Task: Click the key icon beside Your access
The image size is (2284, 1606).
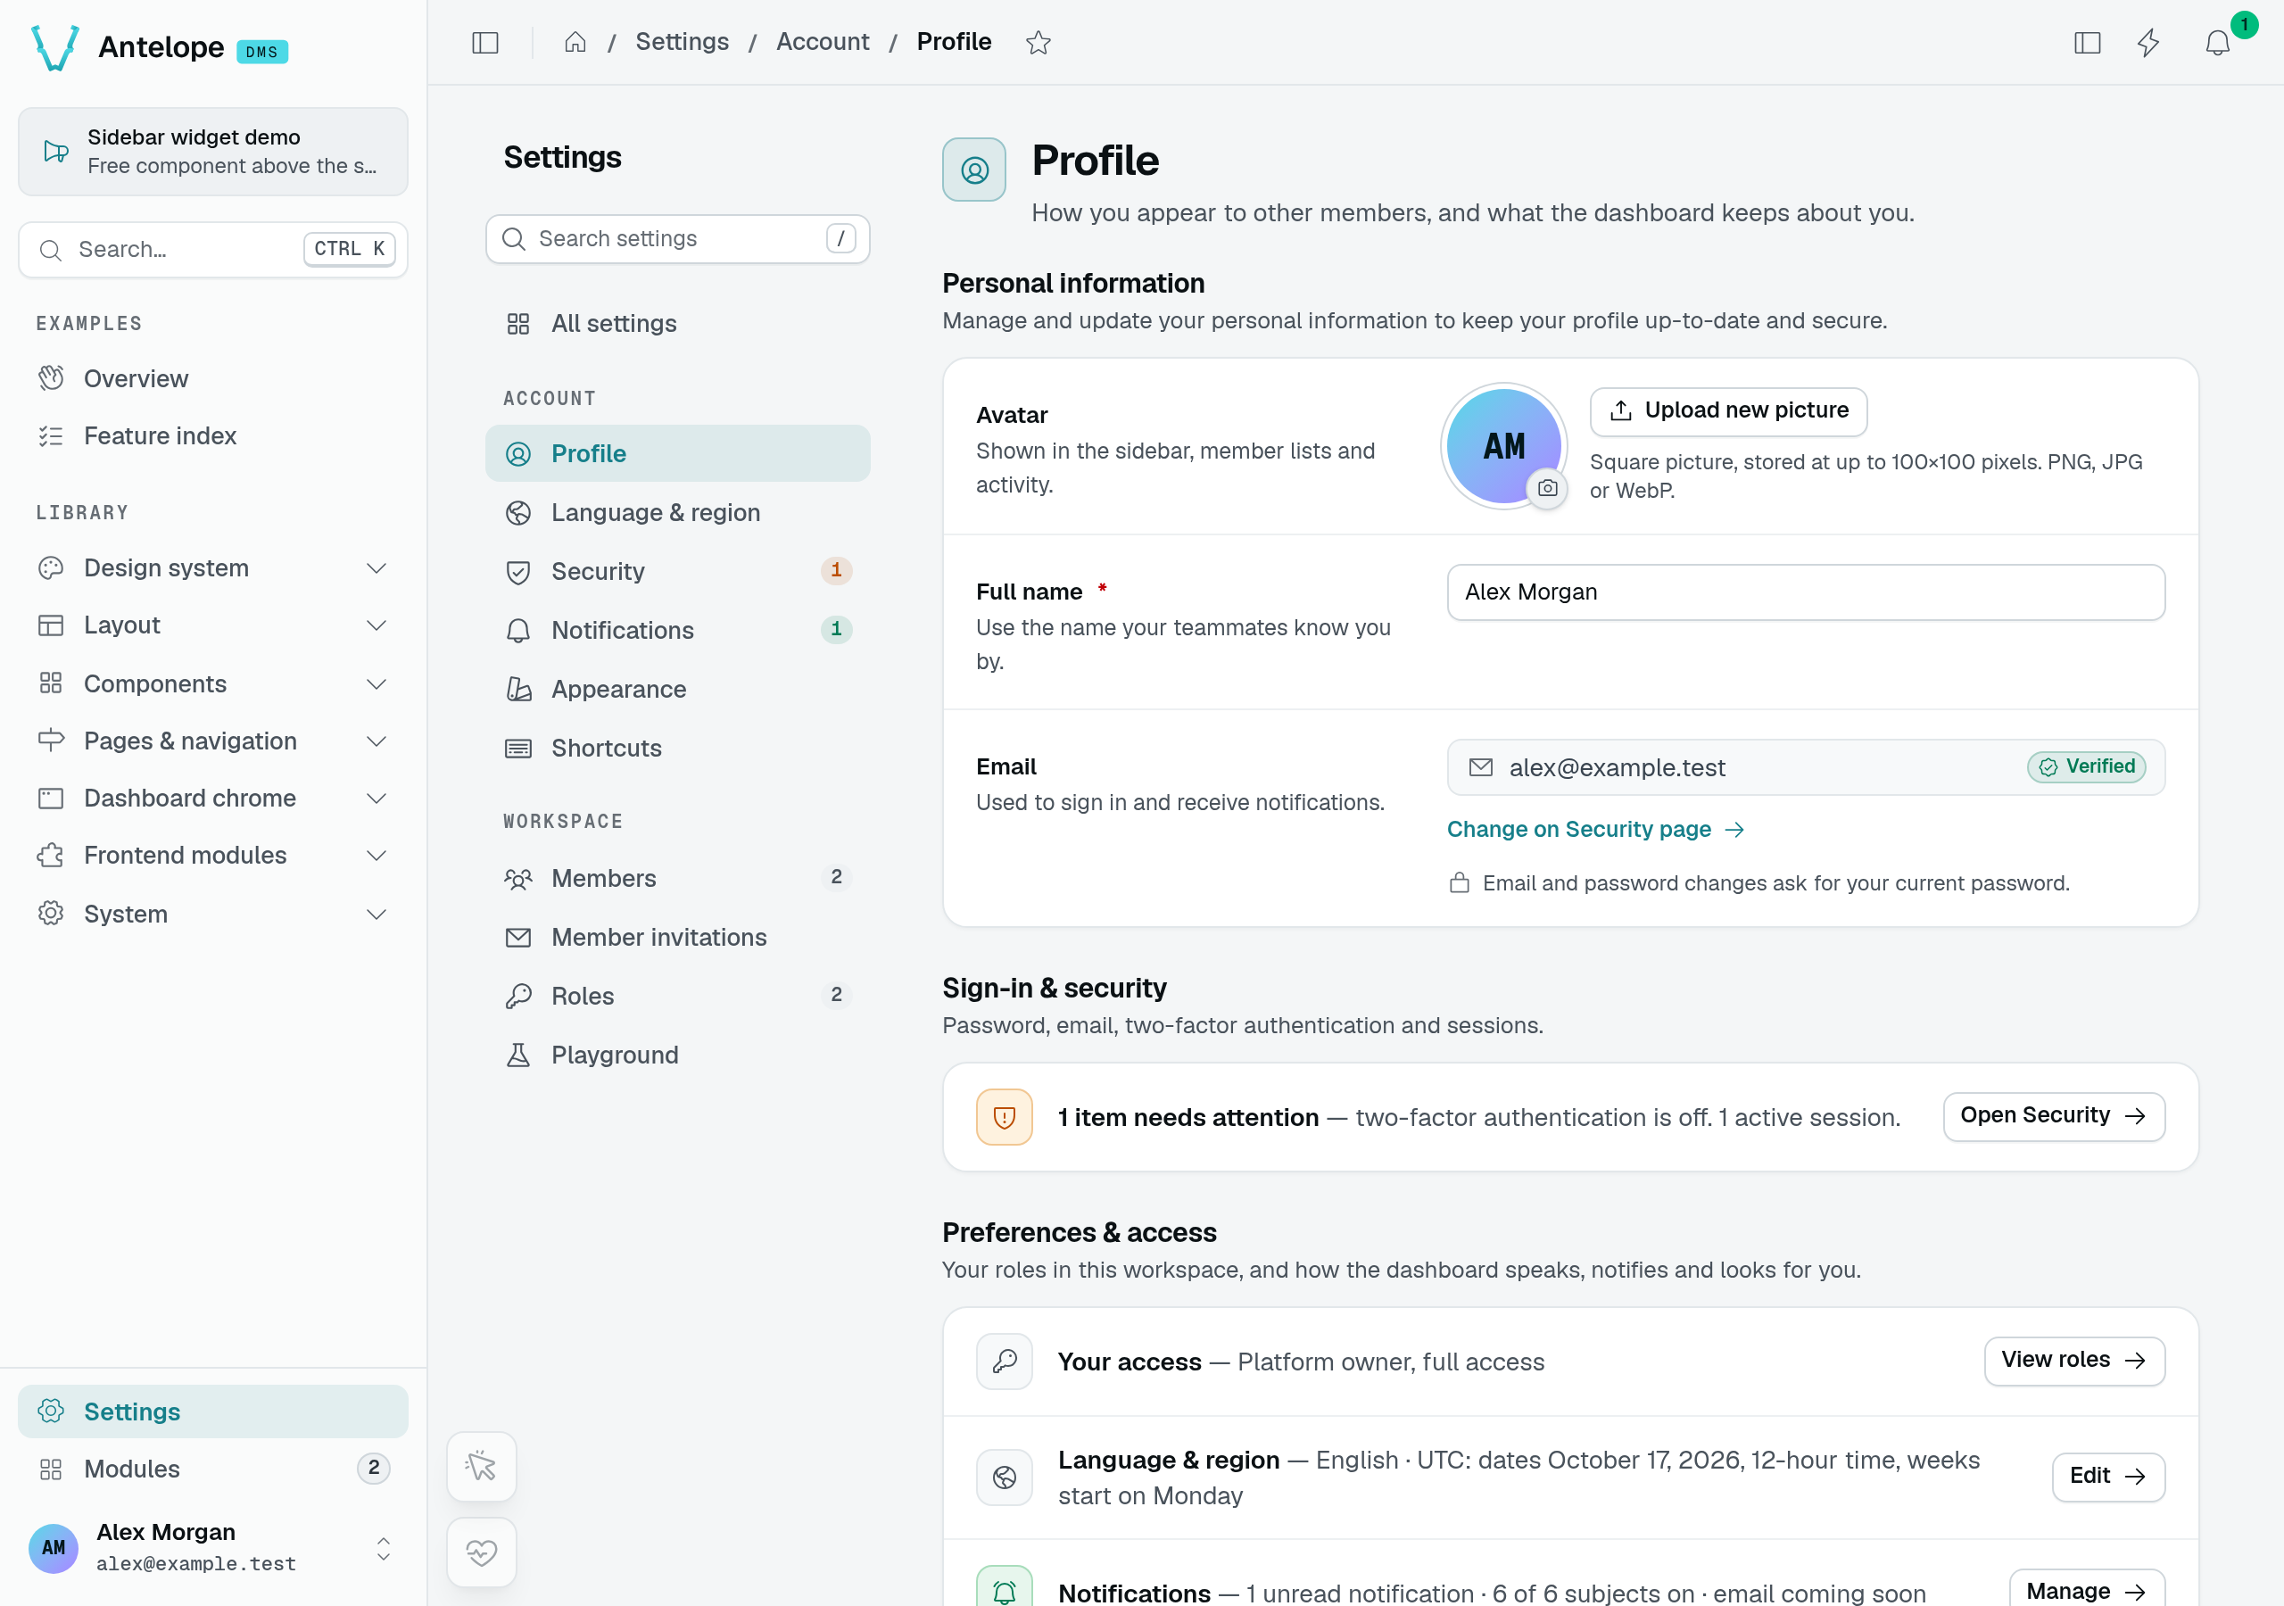Action: [1004, 1361]
